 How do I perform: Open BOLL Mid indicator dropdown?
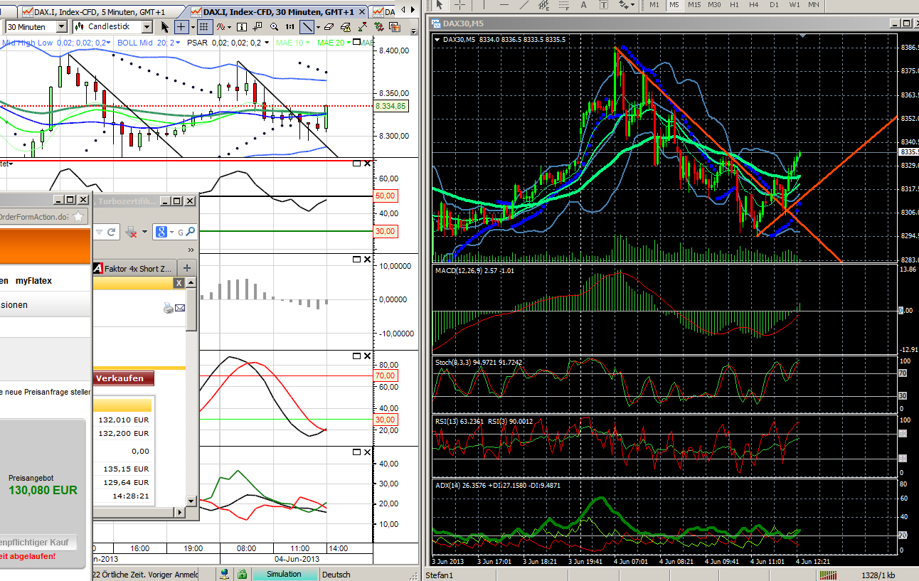click(x=178, y=43)
